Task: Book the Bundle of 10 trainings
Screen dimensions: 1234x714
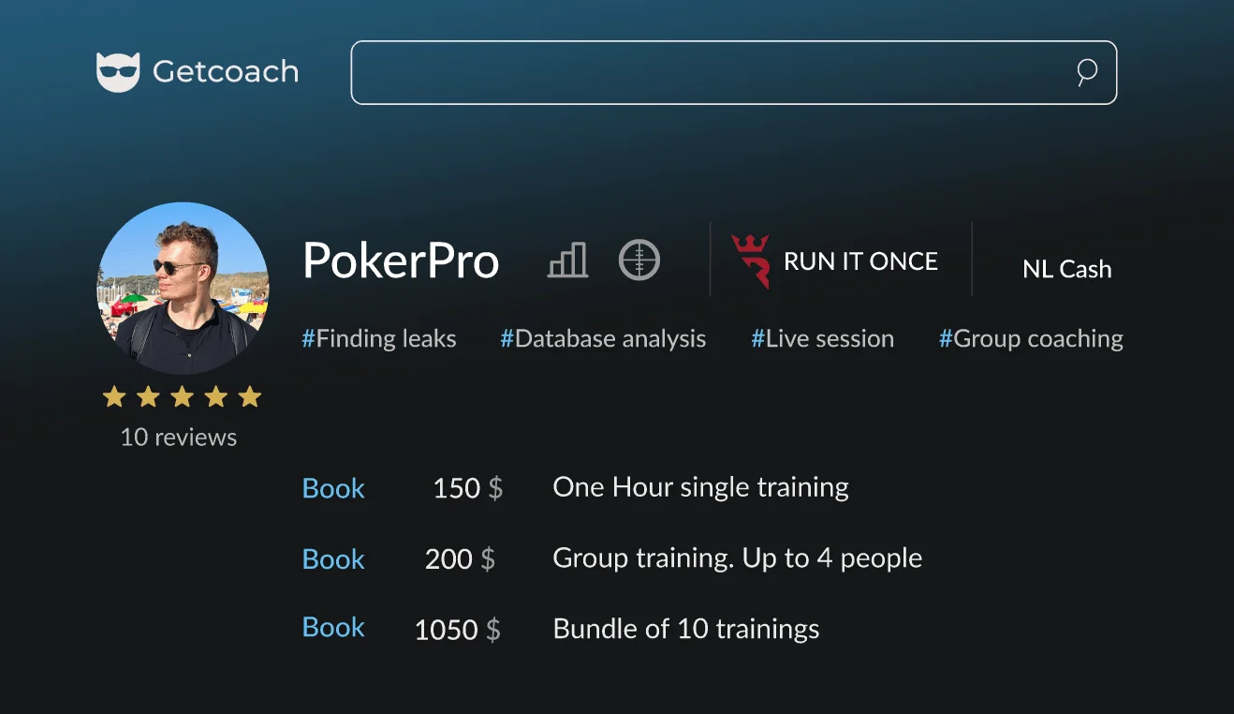Action: [x=333, y=628]
